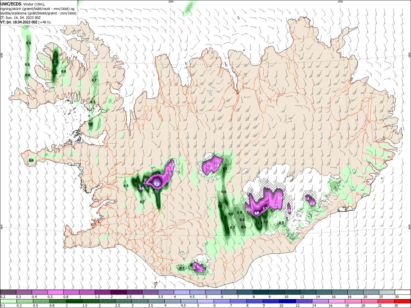Image resolution: width=411 pixels, height=308 pixels.
Task: Click the 'rigning/skúrir' legend description line
Action: point(38,9)
